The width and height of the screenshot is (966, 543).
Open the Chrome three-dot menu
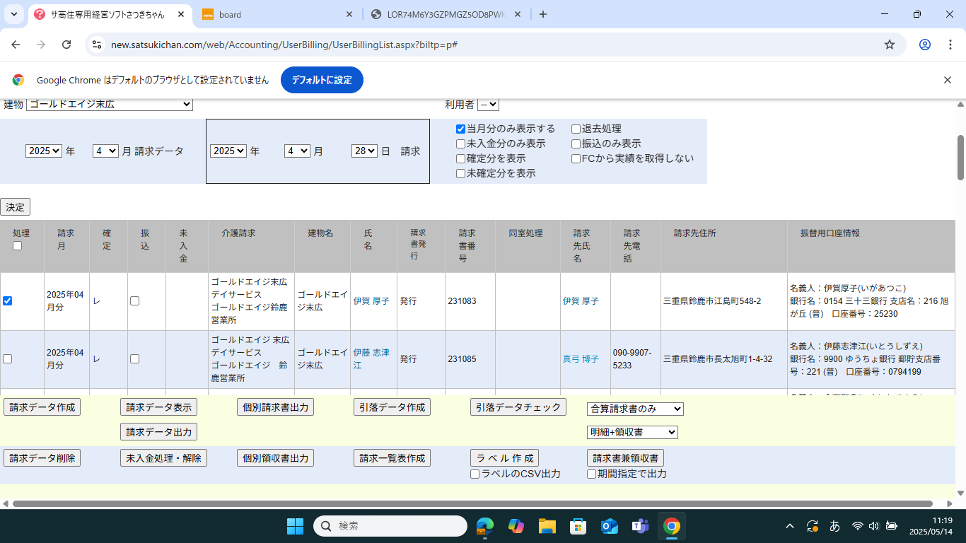coord(950,45)
